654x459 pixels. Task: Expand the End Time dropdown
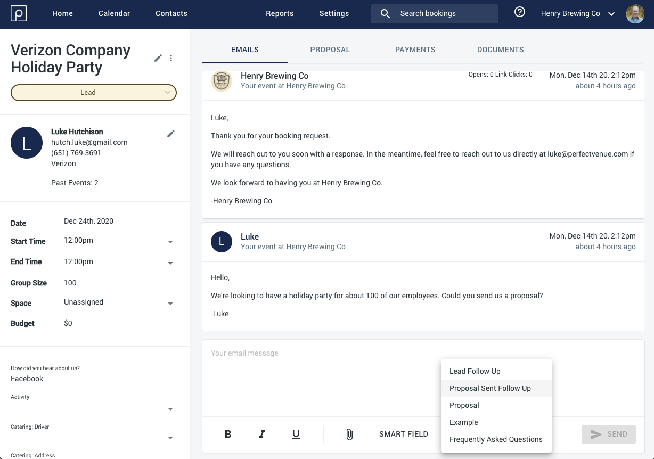pyautogui.click(x=170, y=263)
